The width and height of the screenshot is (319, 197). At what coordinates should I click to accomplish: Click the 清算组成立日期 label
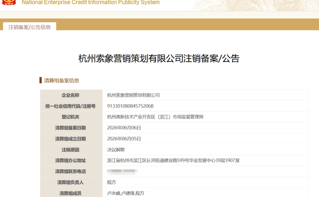tap(70, 139)
